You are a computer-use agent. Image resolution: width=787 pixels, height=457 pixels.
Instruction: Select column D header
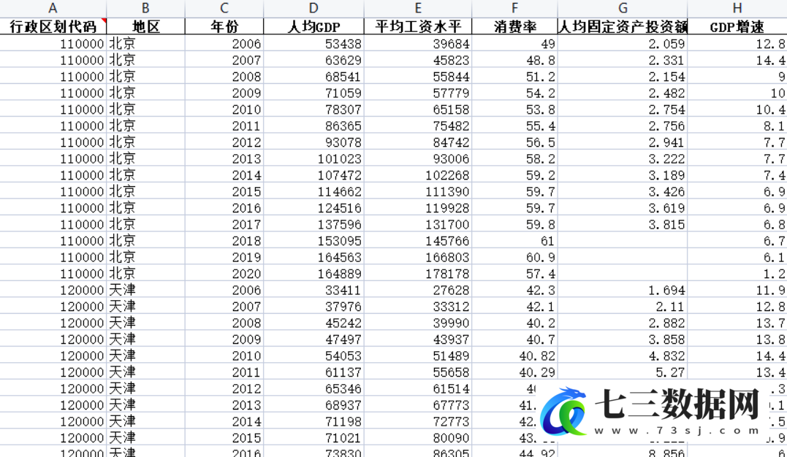tap(313, 8)
